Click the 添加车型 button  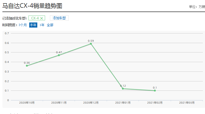pos(59,18)
